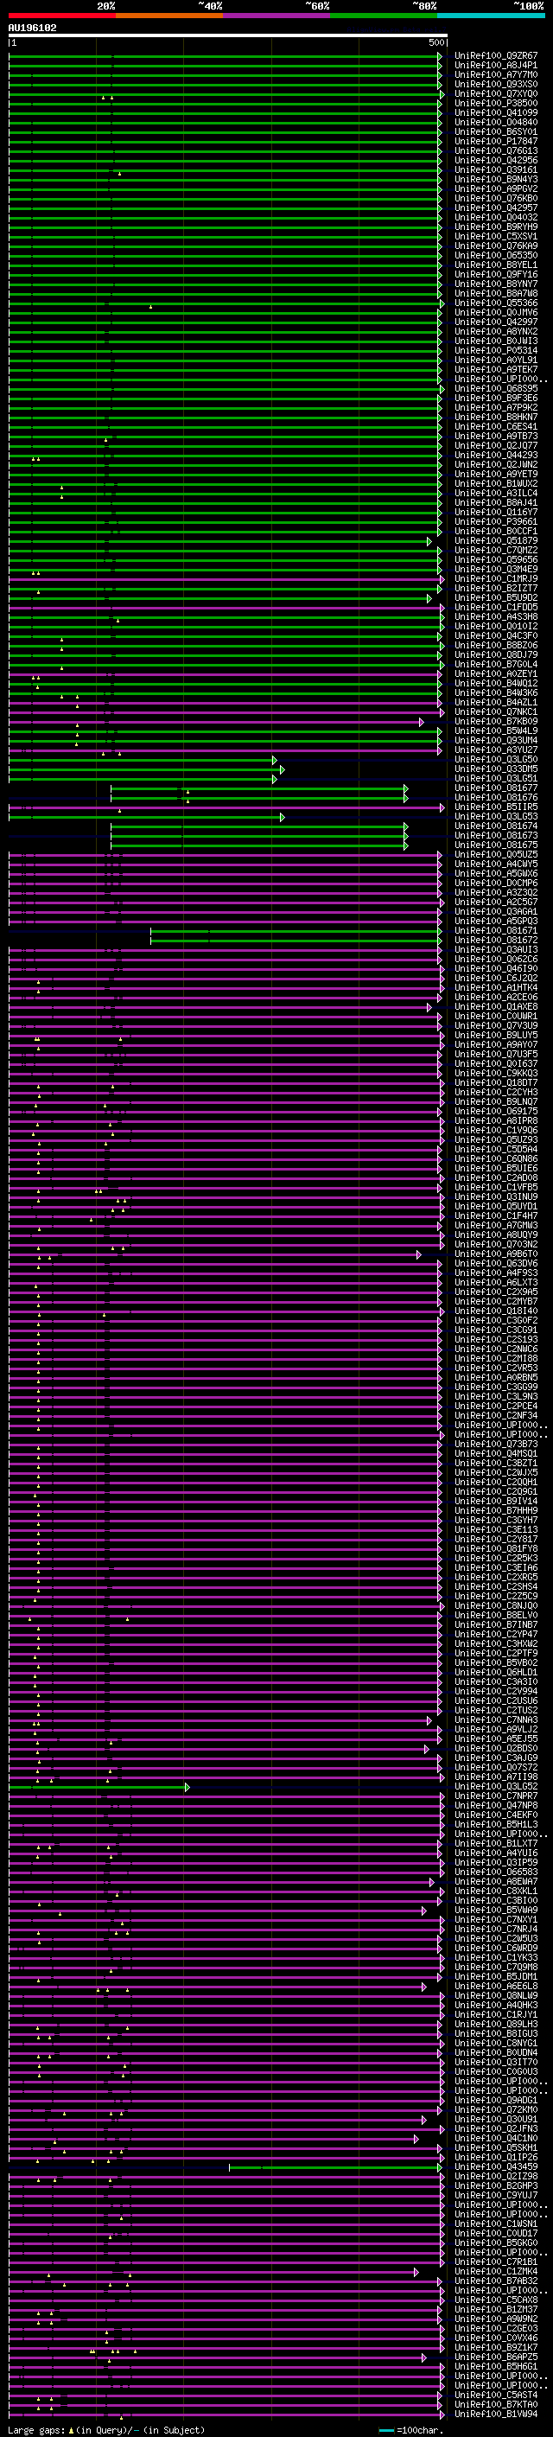Click the UniRef100_C1F4H7 entry
Viewport: 553px width, 2437px height.
pyautogui.click(x=496, y=1215)
